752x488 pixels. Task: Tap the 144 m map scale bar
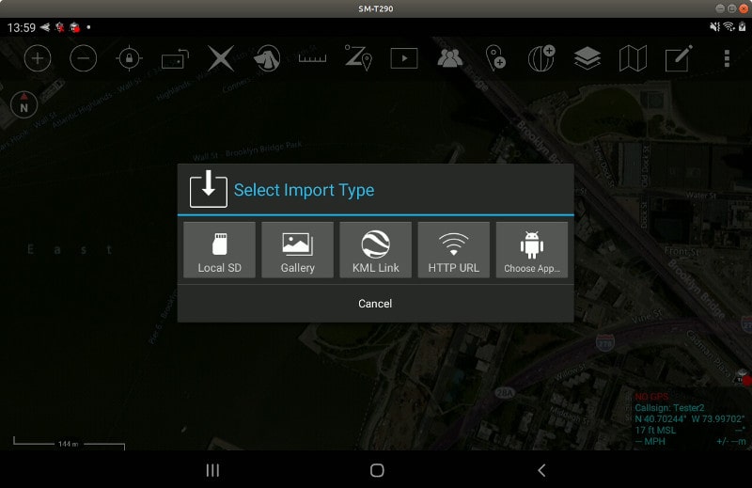69,444
